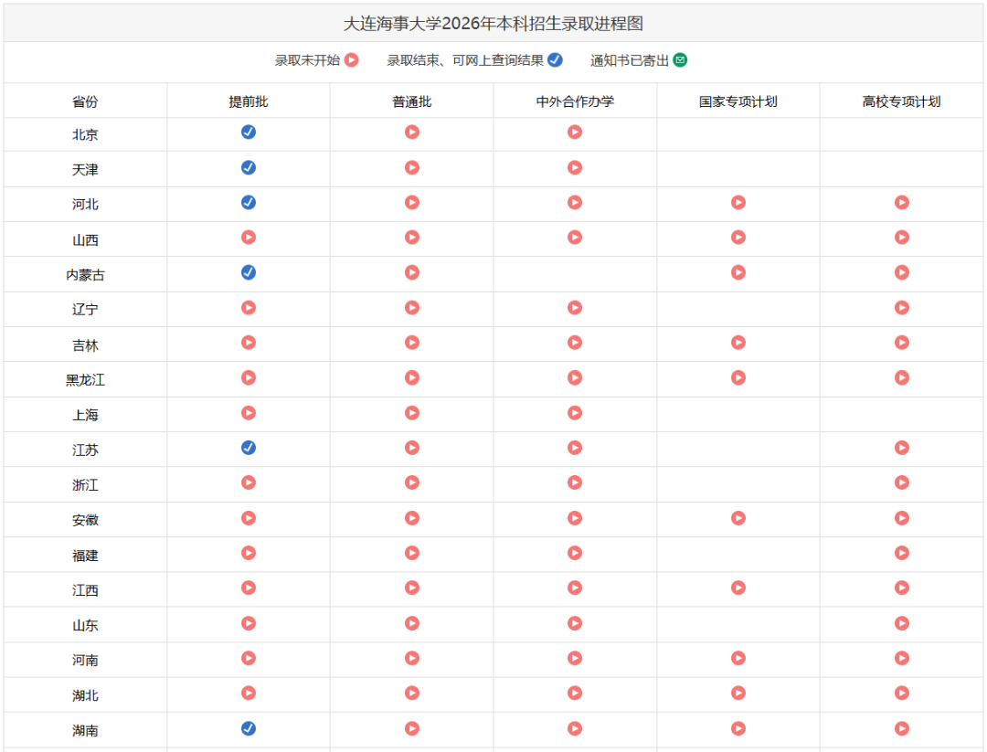The image size is (987, 752).
Task: Click 山西 提前批 not-started icon
Action: (249, 238)
